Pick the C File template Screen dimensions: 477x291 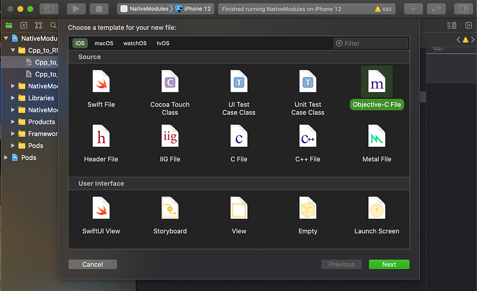(x=239, y=143)
